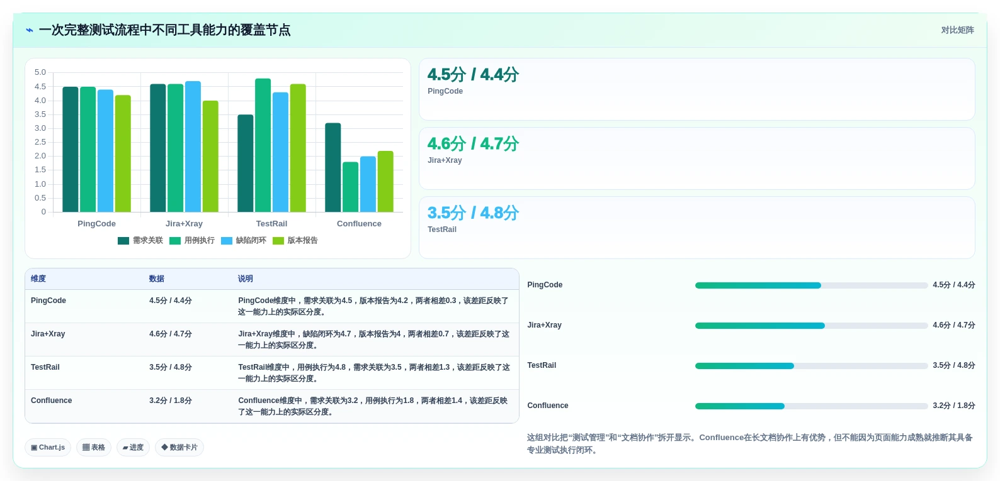
Task: Click the Confluence x-axis label on the chart
Action: pyautogui.click(x=359, y=224)
